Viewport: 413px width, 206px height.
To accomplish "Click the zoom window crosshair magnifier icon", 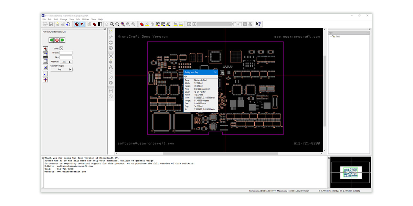I will pyautogui.click(x=123, y=24).
